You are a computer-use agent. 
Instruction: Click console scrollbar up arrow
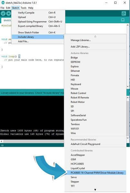(128, 97)
